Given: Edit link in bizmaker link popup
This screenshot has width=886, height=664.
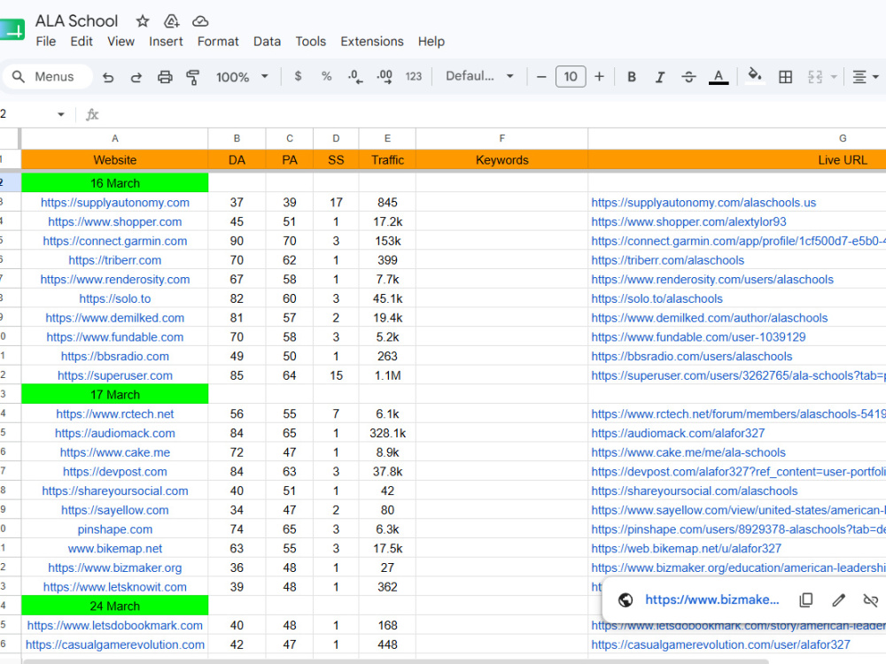Looking at the screenshot, I should click(x=838, y=599).
